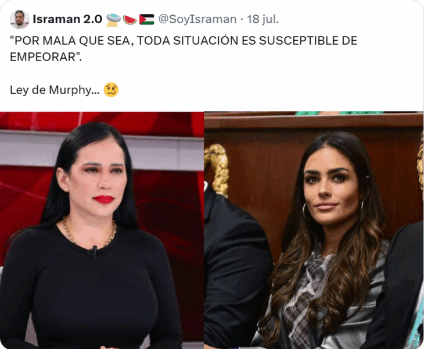The image size is (424, 349).
Task: Open the @SoyIsraman handle link
Action: click(197, 19)
